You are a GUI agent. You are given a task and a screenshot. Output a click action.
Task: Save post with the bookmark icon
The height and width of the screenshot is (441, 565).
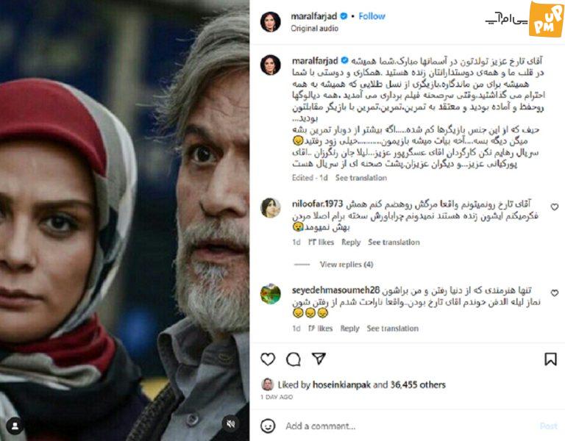click(550, 359)
